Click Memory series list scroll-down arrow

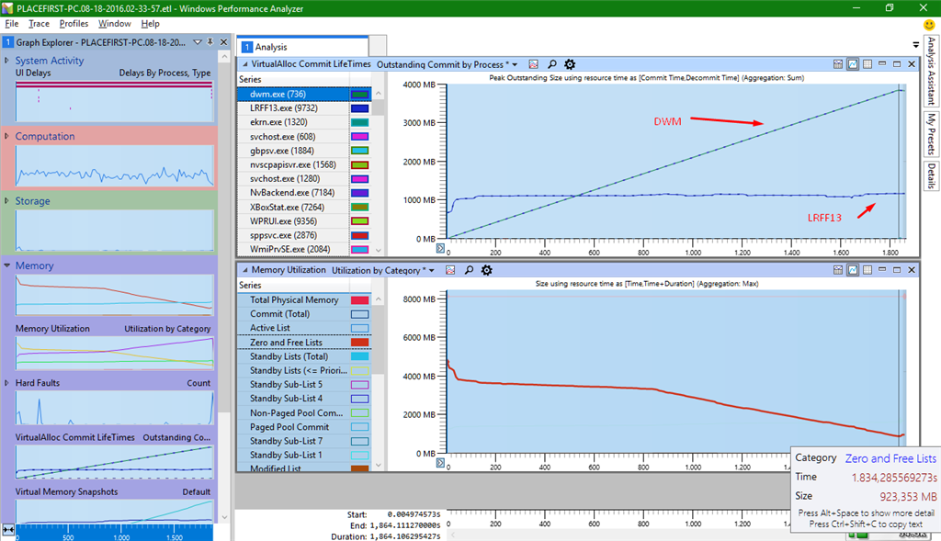coord(378,465)
